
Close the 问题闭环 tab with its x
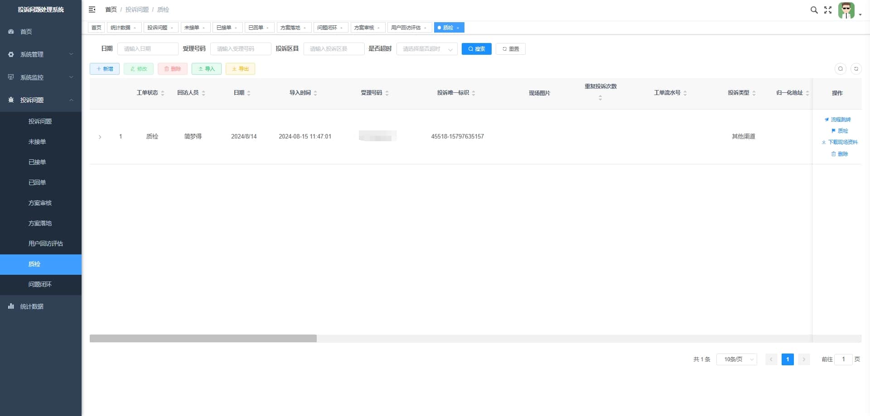341,28
